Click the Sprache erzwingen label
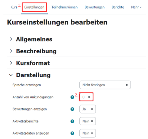148x139 pixels. point(27,85)
